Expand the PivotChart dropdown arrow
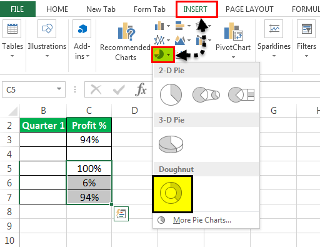320x247 pixels. point(233,57)
